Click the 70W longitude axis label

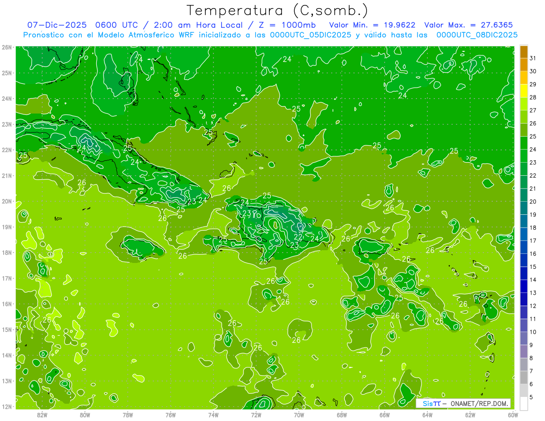[299, 415]
